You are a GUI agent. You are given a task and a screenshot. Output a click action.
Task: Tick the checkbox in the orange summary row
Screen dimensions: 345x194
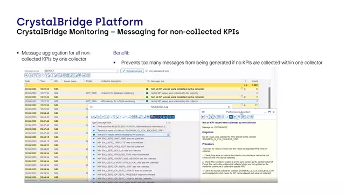(26, 85)
